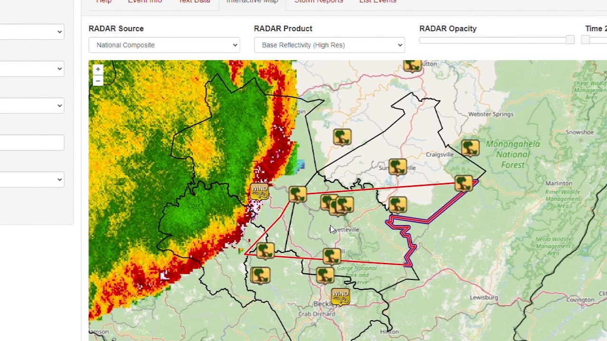
Task: Open the List Events tab
Action: (377, 2)
